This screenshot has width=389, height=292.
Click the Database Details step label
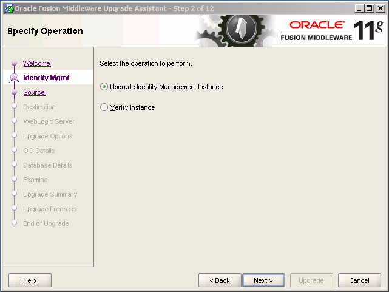point(47,165)
